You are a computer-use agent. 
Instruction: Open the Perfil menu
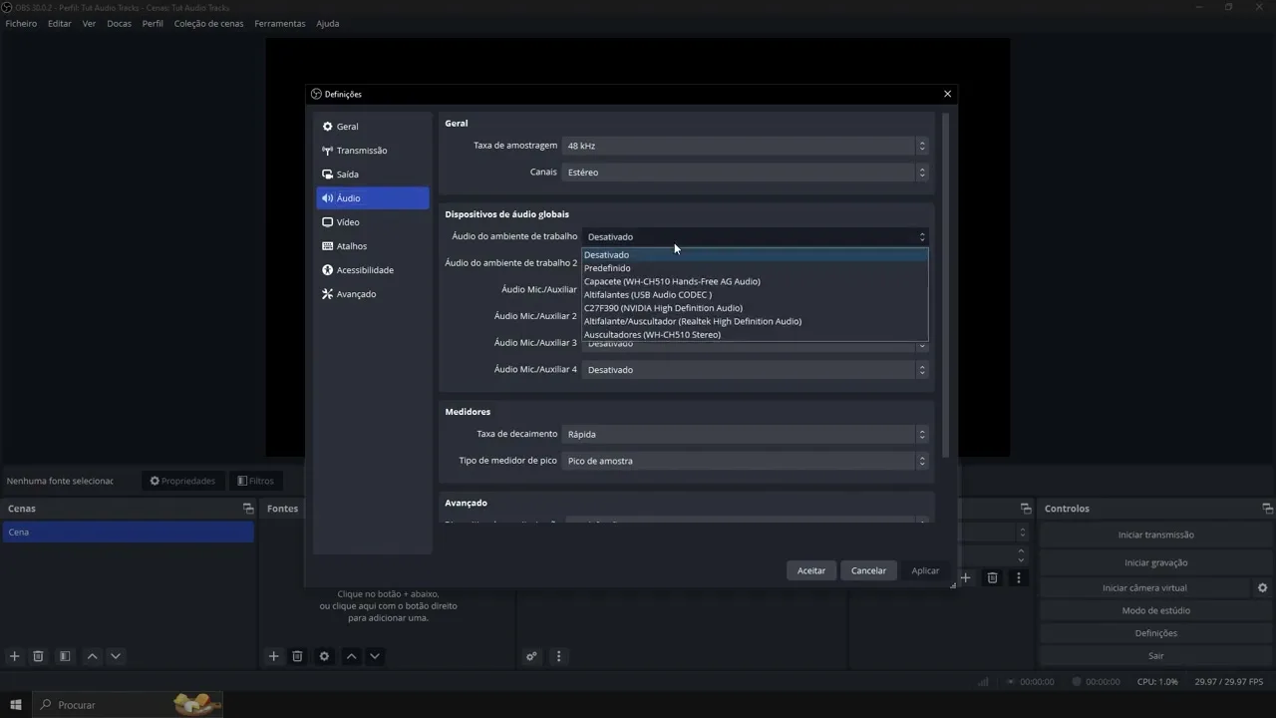pos(153,23)
